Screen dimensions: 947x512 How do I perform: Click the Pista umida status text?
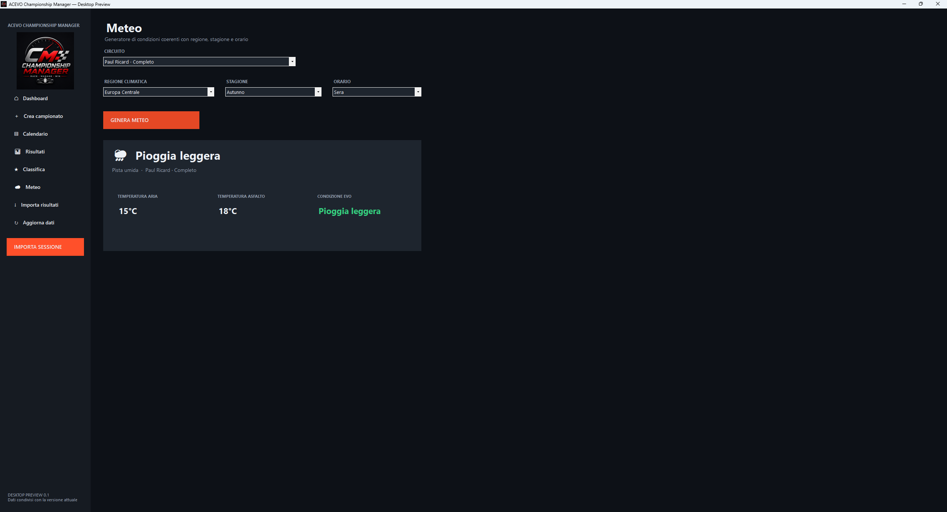coord(125,170)
